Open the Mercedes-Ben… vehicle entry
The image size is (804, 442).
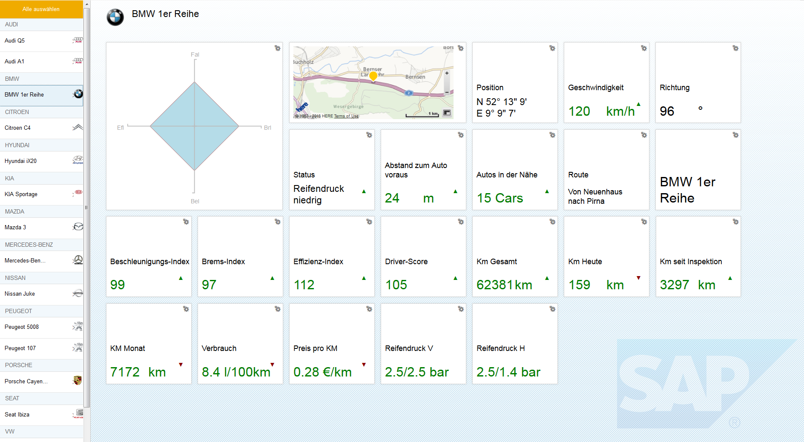click(41, 261)
